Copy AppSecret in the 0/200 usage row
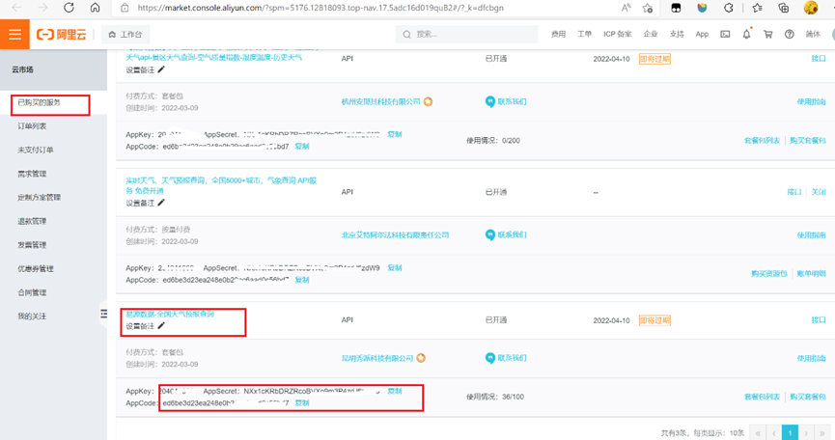This screenshot has width=835, height=440. coord(395,135)
